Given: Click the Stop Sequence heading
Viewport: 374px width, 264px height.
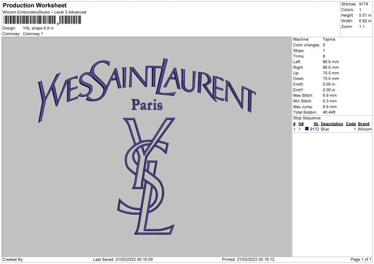Looking at the screenshot, I should click(307, 118).
